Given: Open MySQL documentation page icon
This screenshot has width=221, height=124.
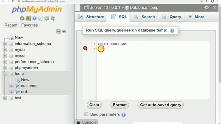Looking at the screenshot, I should tap(40, 18).
